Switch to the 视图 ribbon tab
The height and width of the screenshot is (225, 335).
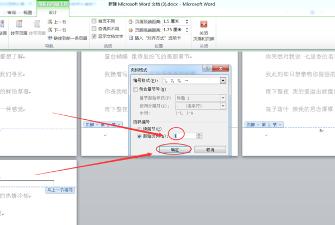point(27,13)
